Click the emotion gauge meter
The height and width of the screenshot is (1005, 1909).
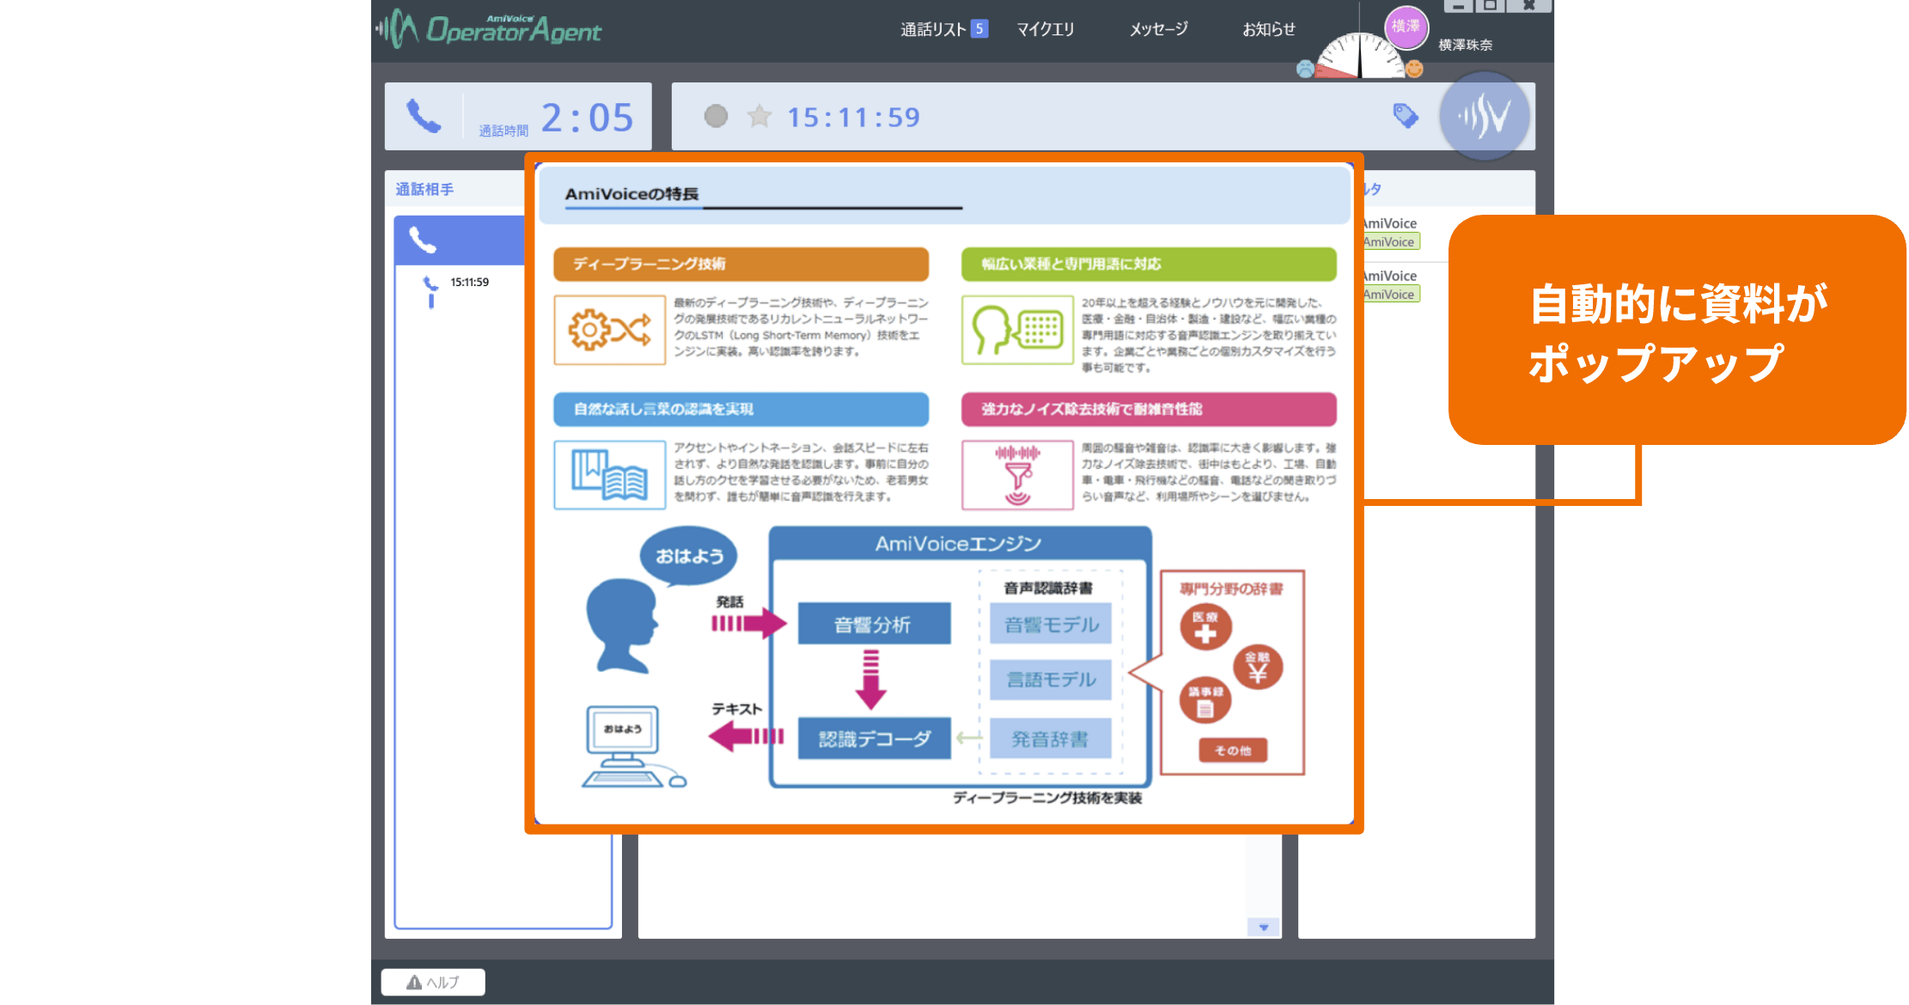click(x=1360, y=57)
